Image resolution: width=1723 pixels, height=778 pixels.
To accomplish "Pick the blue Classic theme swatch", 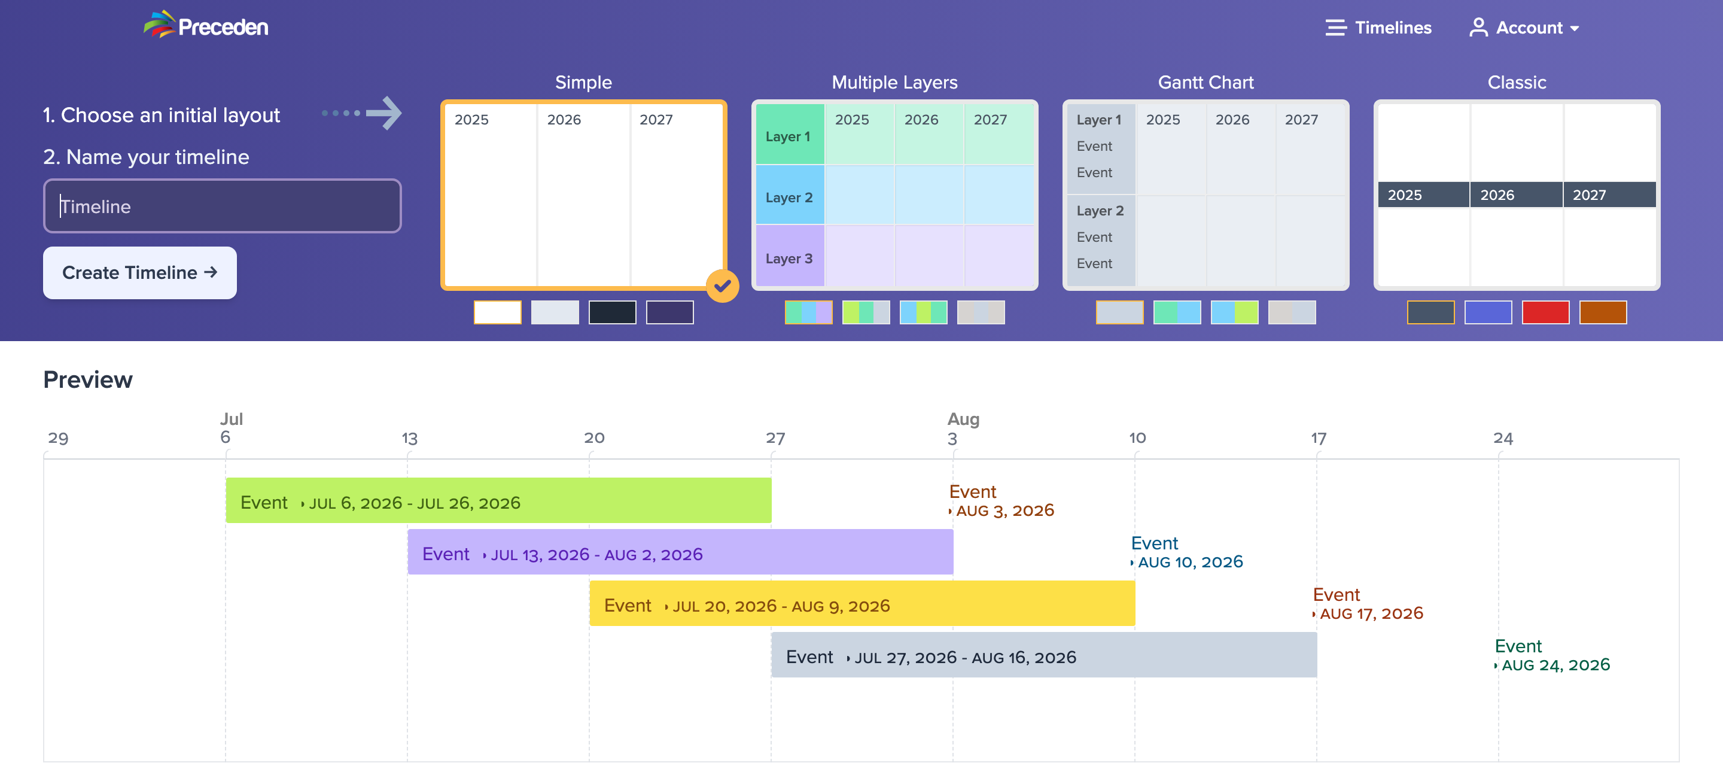I will click(x=1488, y=312).
